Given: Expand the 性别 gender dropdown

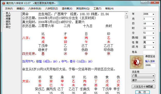Looking at the screenshot, I should pyautogui.click(x=153, y=43).
